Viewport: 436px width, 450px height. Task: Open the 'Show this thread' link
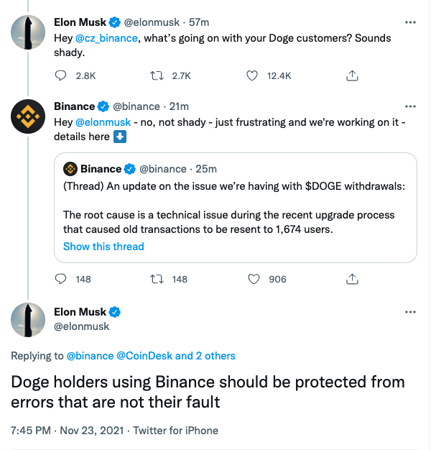point(103,247)
